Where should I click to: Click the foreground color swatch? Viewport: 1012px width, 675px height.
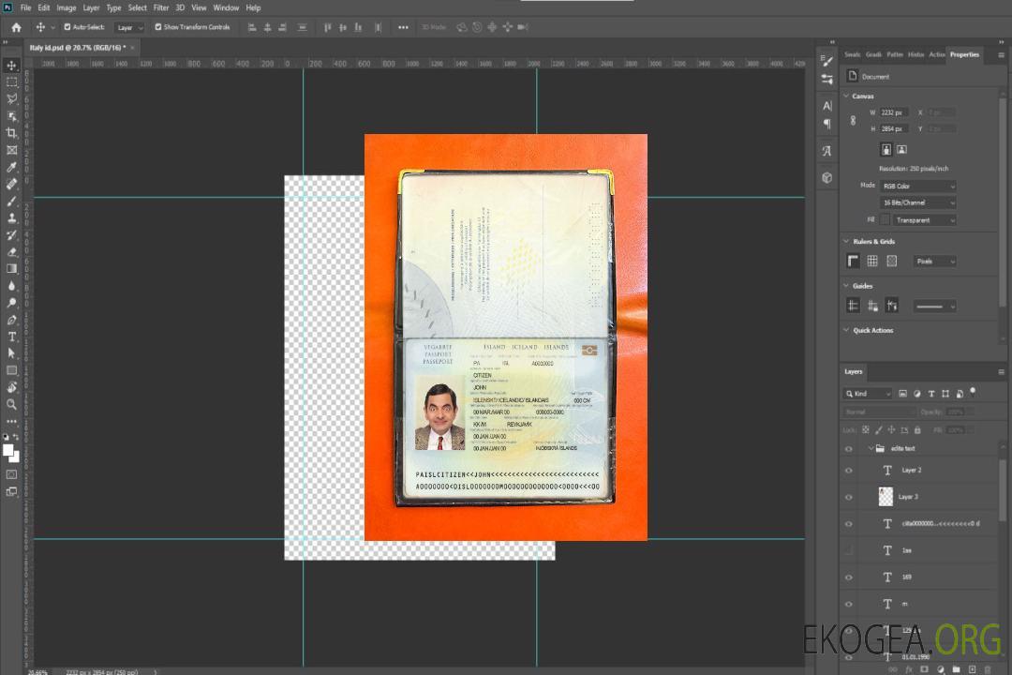coord(7,449)
